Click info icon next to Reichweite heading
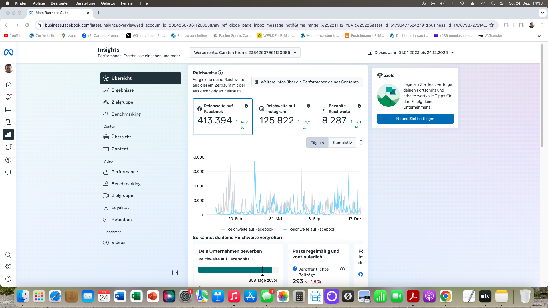 tap(220, 73)
